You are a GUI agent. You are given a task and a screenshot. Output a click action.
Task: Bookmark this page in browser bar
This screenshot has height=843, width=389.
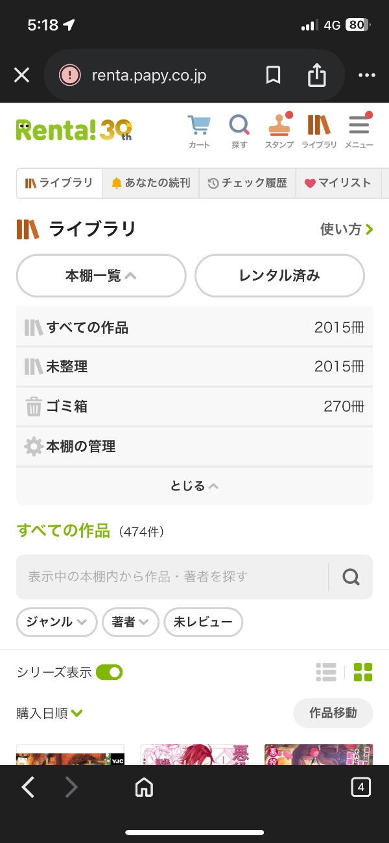[274, 76]
